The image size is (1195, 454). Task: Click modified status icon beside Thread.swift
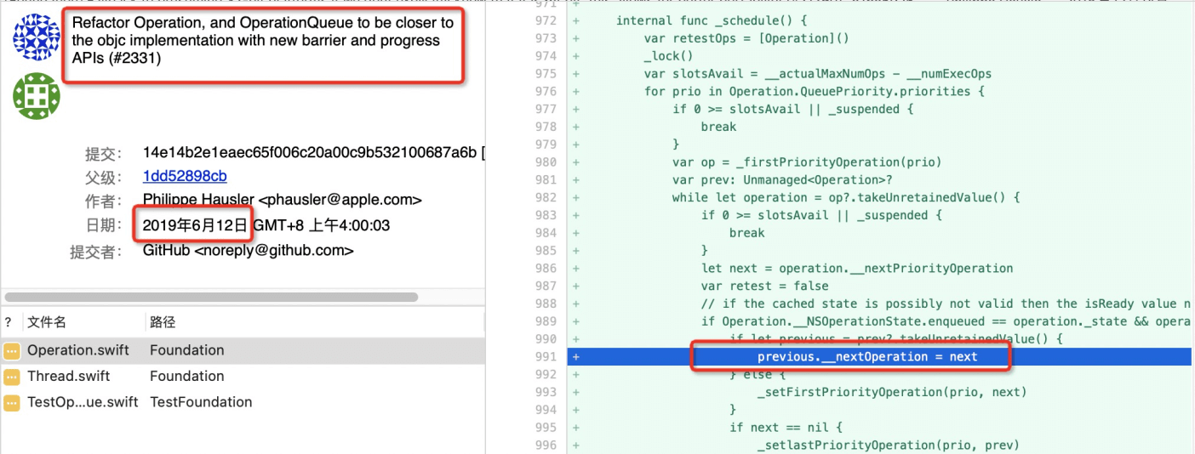click(x=12, y=377)
